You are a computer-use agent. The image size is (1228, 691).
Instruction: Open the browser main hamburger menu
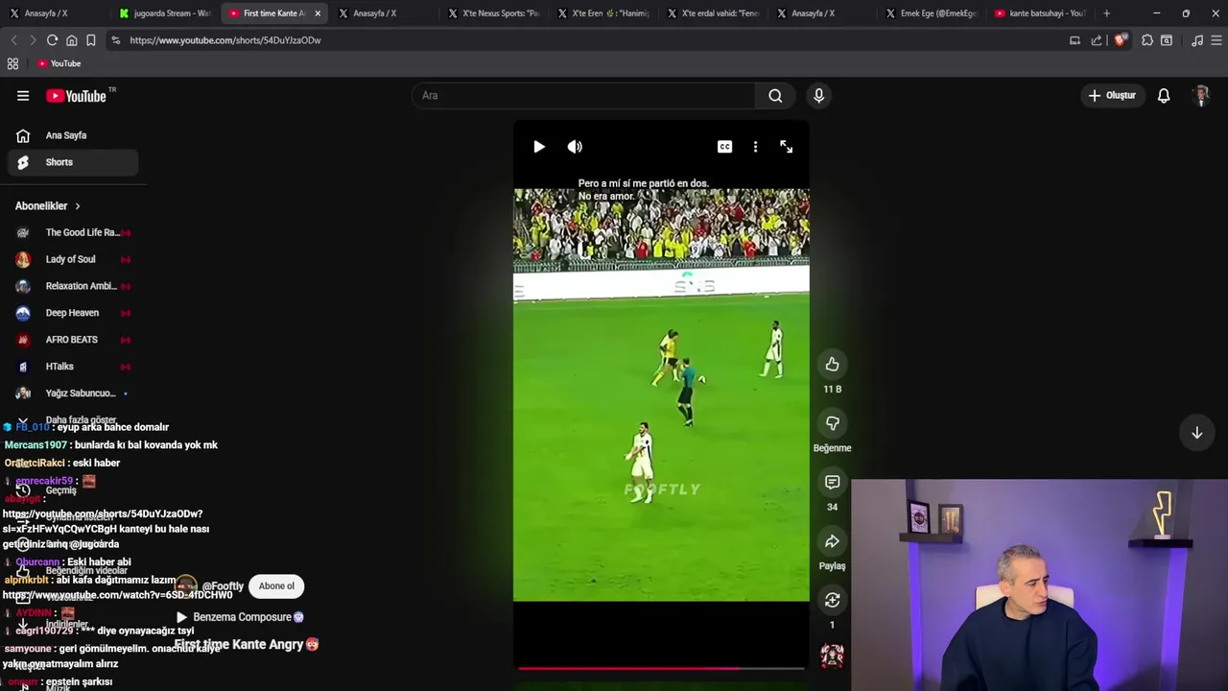[1217, 40]
